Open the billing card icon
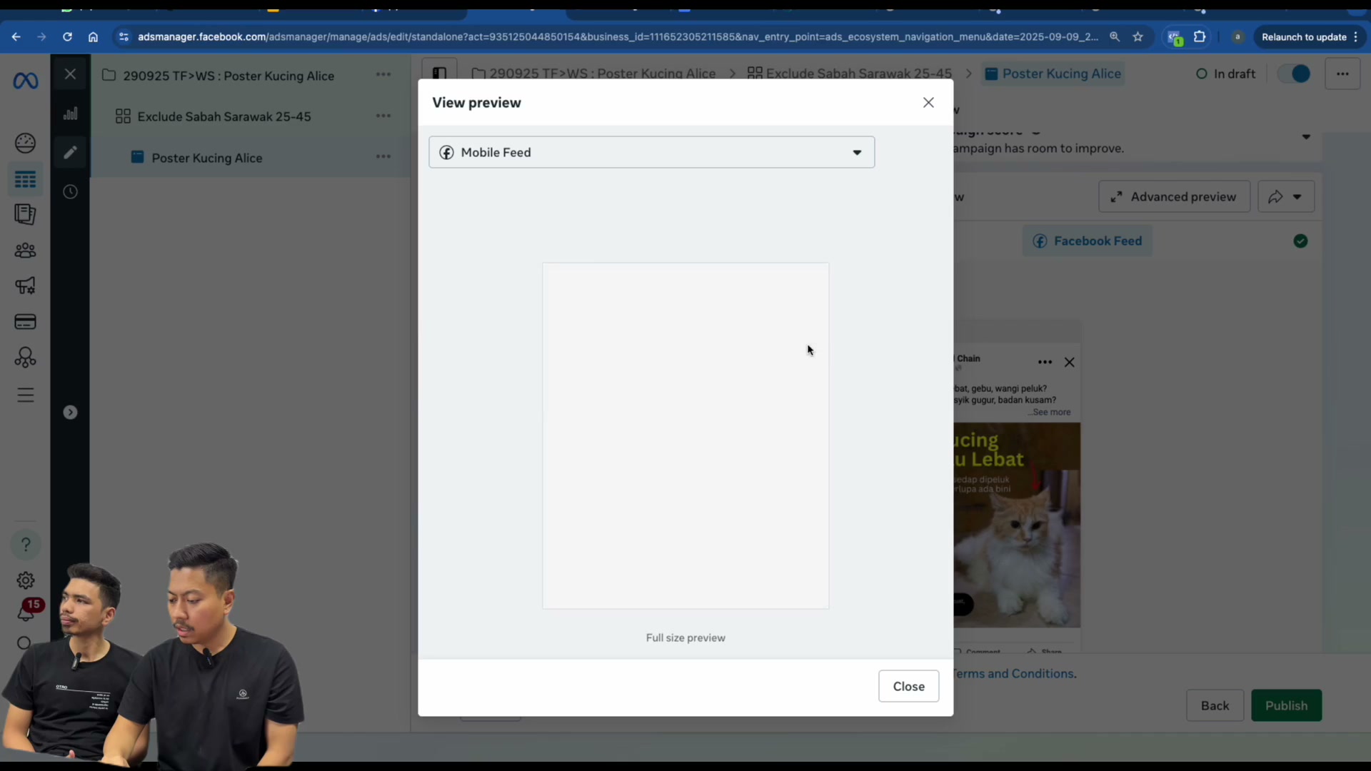This screenshot has width=1371, height=771. (x=25, y=322)
